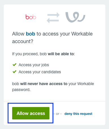
Task: Click the '- or -' separator text
Action: coord(58,114)
